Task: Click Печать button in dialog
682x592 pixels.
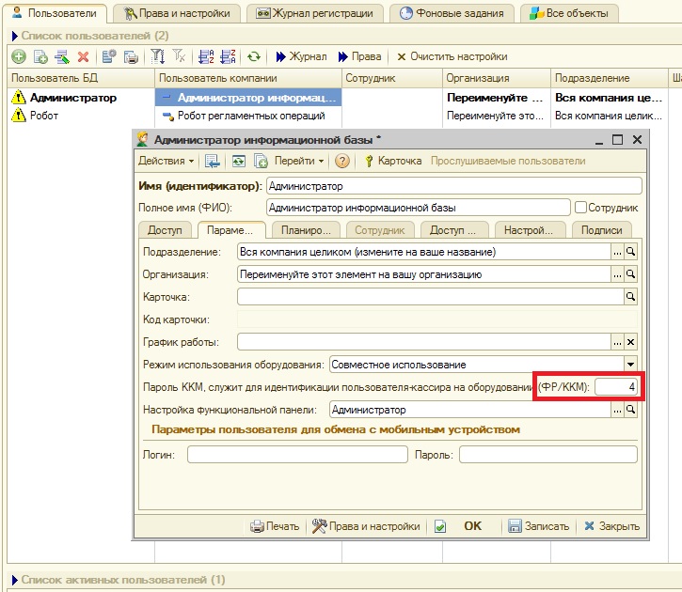Action: 275,526
